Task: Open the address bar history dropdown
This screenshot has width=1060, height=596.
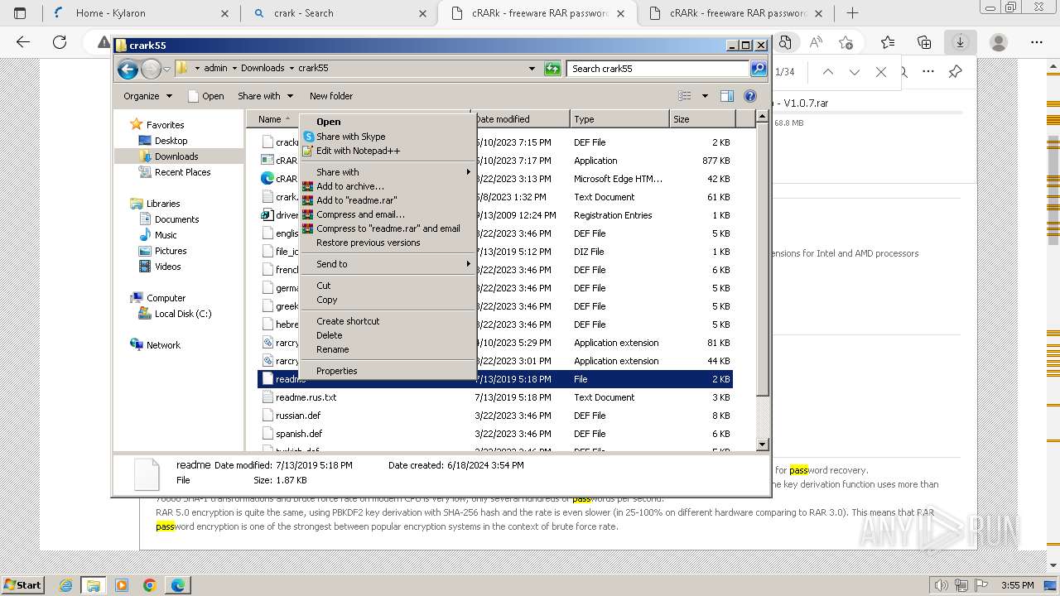Action: coord(532,69)
